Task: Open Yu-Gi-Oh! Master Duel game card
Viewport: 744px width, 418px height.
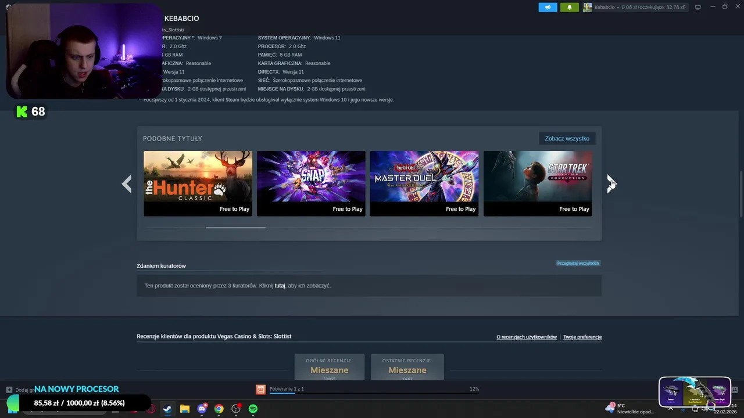Action: [424, 183]
